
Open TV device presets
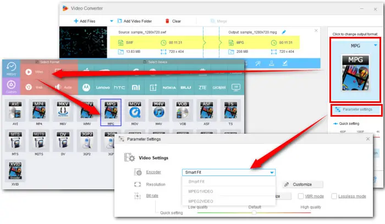[236, 87]
